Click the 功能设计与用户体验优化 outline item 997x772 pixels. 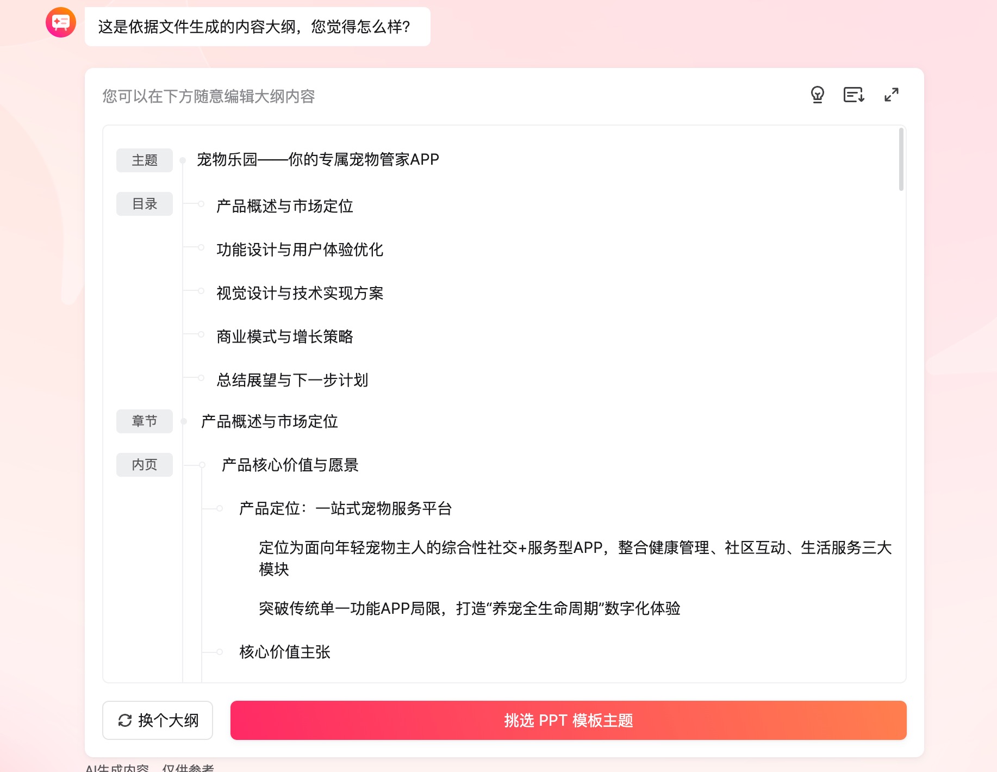300,250
